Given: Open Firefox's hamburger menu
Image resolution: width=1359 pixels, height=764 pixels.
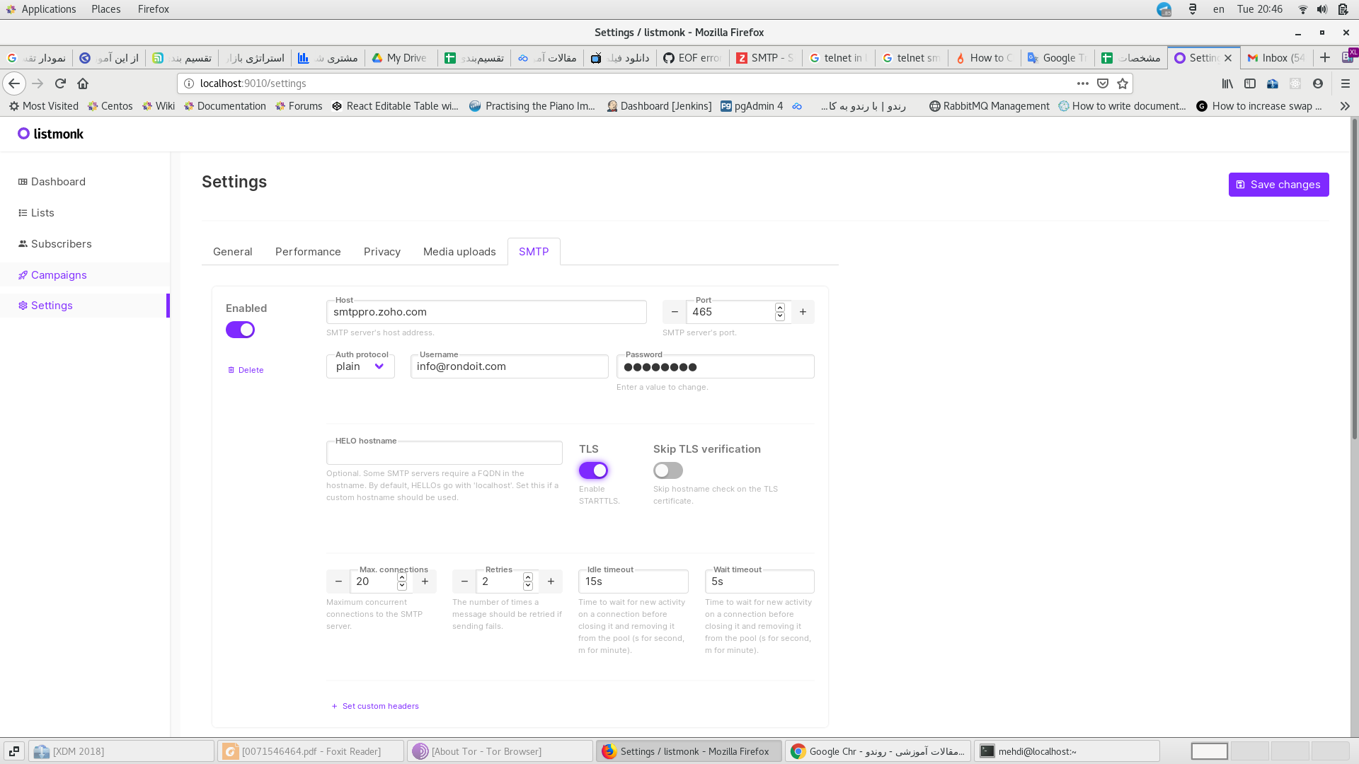Looking at the screenshot, I should point(1344,83).
